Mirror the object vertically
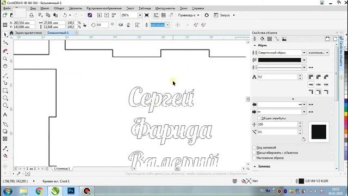Viewport: 348px width, 196px height. (128, 25)
